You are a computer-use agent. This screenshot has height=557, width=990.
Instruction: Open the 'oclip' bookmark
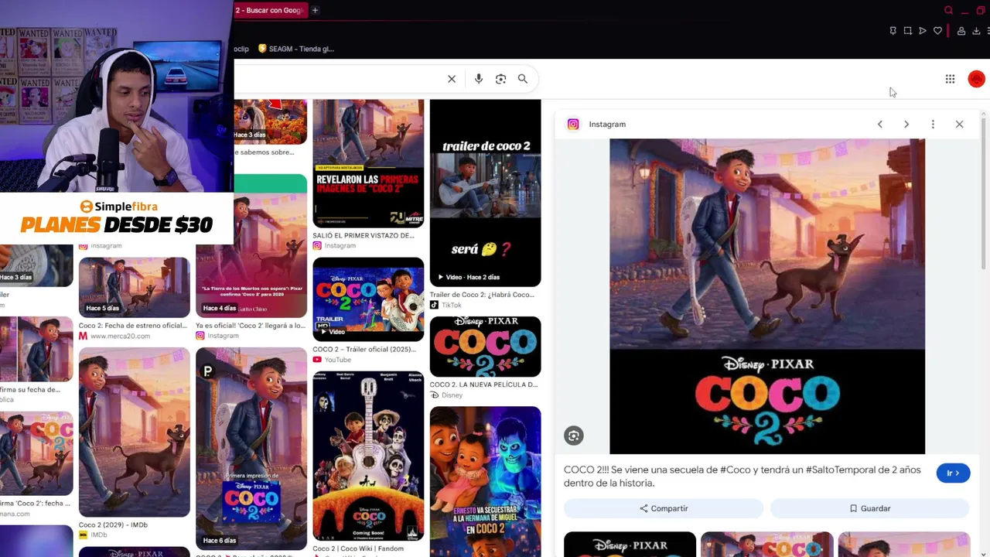(x=241, y=49)
